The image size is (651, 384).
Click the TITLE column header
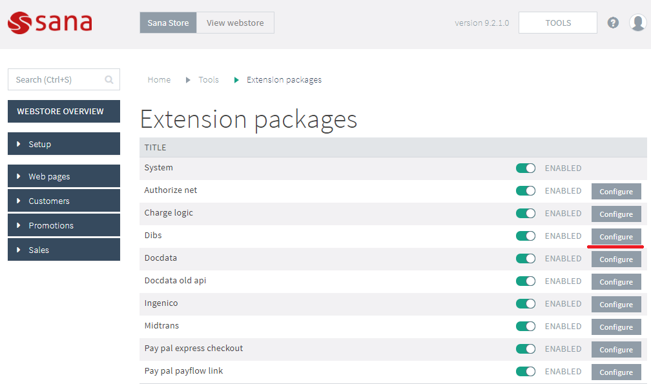pos(155,148)
